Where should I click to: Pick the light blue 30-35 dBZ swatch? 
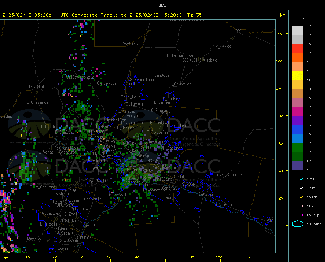coord(298,138)
